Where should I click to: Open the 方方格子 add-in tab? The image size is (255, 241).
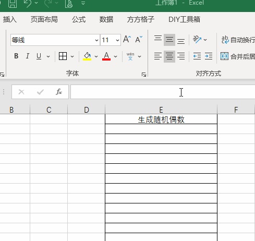[x=141, y=19]
